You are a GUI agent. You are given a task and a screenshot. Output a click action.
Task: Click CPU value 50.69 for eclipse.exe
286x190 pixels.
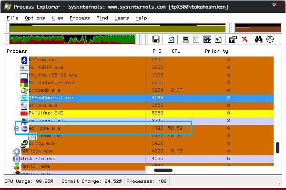coord(175,128)
